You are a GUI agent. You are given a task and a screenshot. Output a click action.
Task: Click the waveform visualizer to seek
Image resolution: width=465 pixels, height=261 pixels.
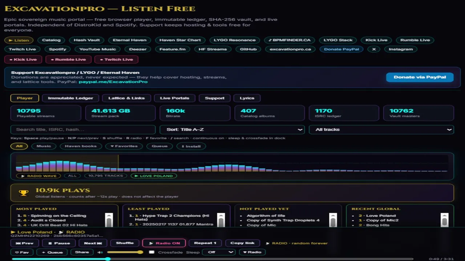(x=232, y=163)
